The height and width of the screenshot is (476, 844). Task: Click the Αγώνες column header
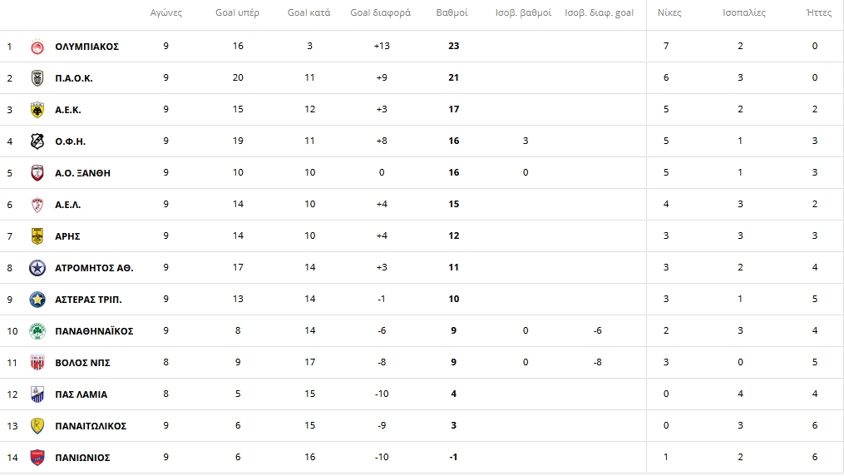166,13
